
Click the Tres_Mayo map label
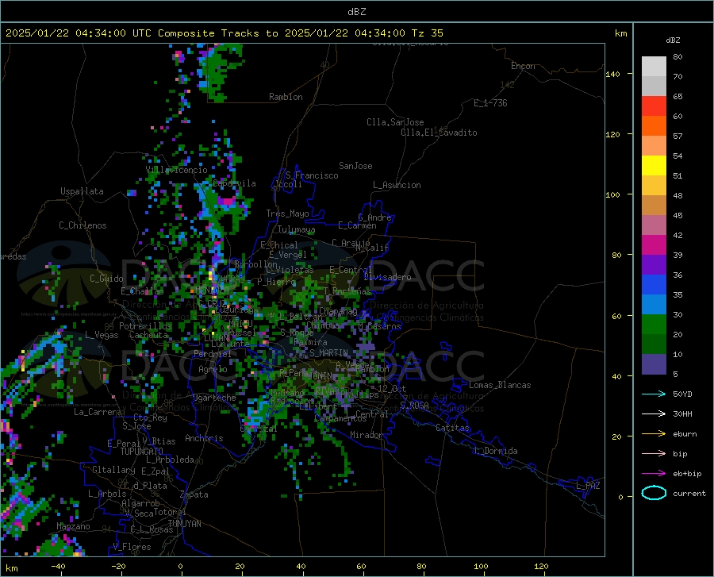tap(287, 213)
